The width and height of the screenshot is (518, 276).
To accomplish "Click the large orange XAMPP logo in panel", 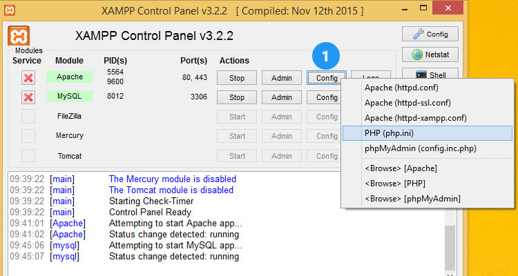I will click(x=19, y=36).
